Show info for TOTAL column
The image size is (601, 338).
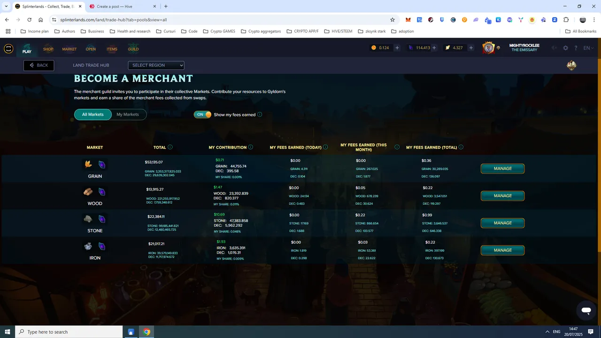[x=170, y=147]
